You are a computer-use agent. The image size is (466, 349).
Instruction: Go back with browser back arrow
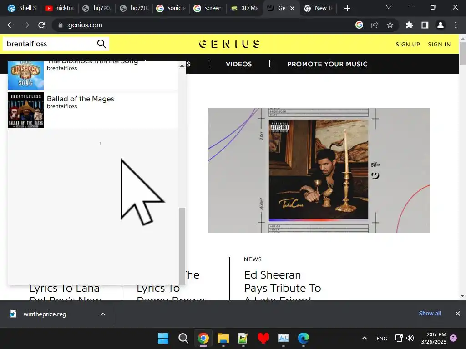click(10, 25)
